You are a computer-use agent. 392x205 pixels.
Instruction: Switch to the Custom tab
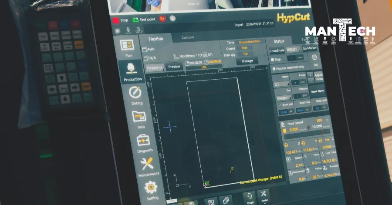click(188, 37)
